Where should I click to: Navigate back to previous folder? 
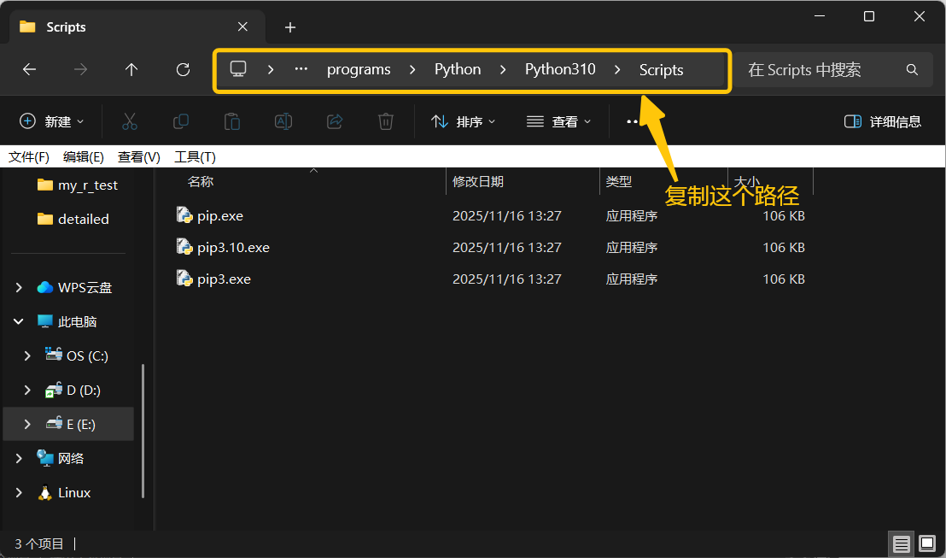click(x=29, y=70)
